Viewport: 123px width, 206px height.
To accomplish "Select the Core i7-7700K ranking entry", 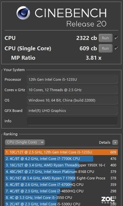I will [61, 159].
